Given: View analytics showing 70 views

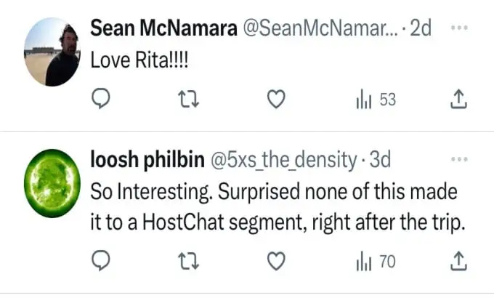Looking at the screenshot, I should (x=376, y=262).
